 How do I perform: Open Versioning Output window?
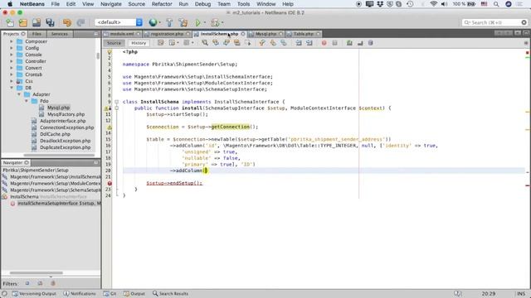[x=34, y=294]
